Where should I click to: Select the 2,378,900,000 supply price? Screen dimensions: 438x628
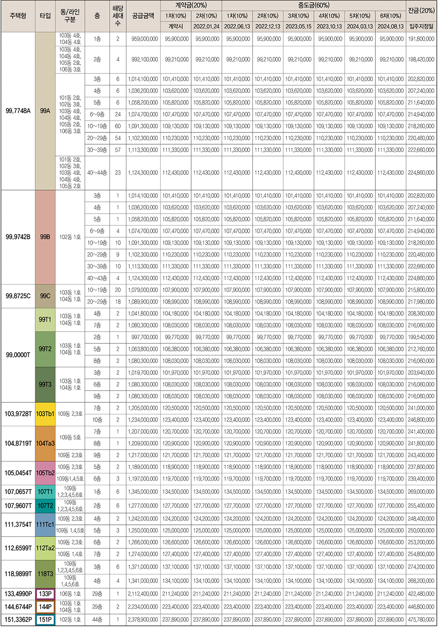(x=143, y=620)
